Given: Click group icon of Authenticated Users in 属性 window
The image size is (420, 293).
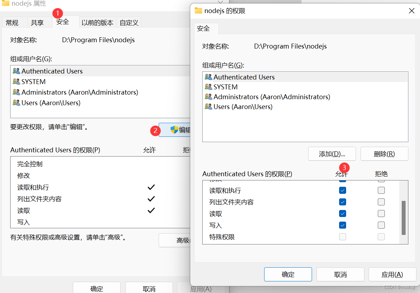Looking at the screenshot, I should pyautogui.click(x=16, y=71).
